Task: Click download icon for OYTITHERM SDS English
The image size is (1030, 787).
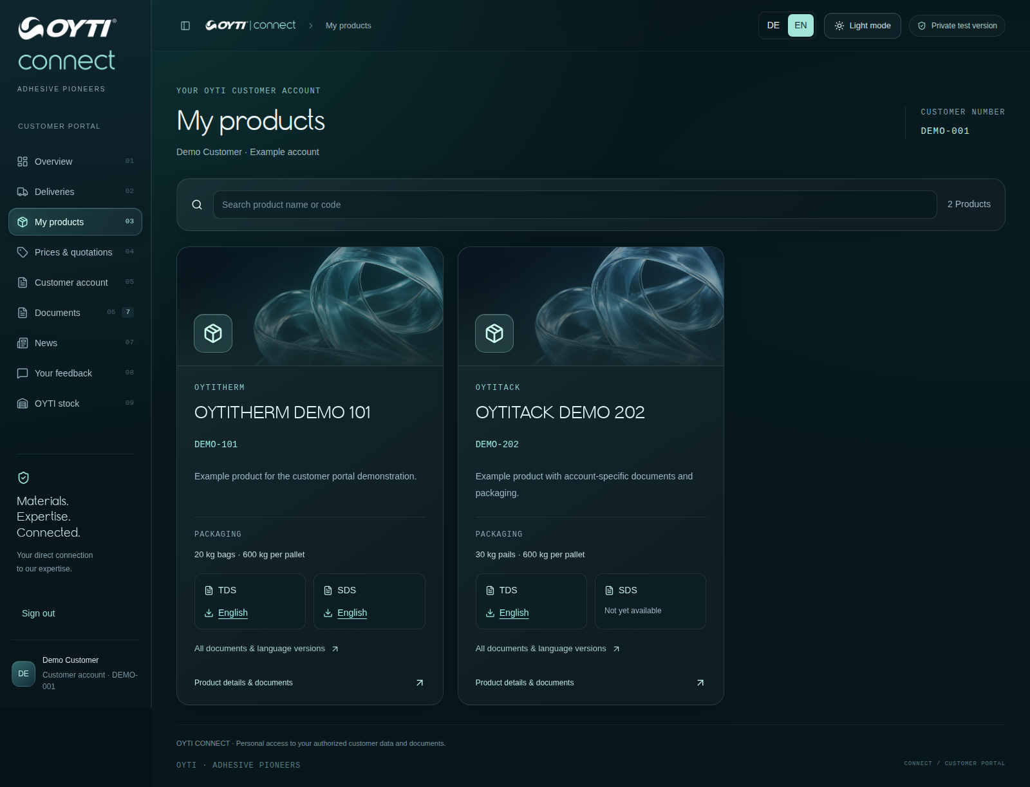Action: tap(328, 613)
